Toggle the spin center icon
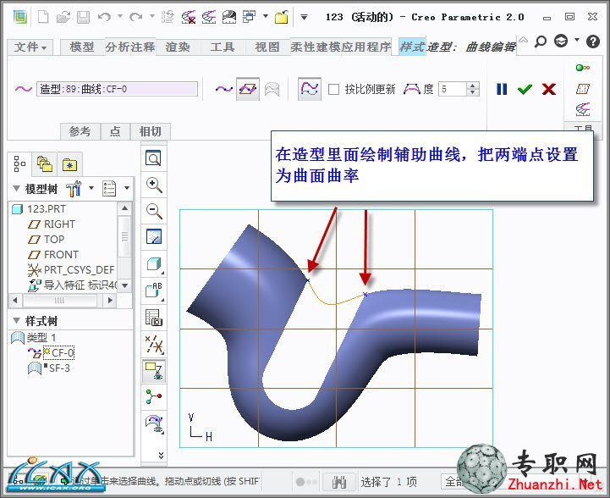 pyautogui.click(x=154, y=396)
